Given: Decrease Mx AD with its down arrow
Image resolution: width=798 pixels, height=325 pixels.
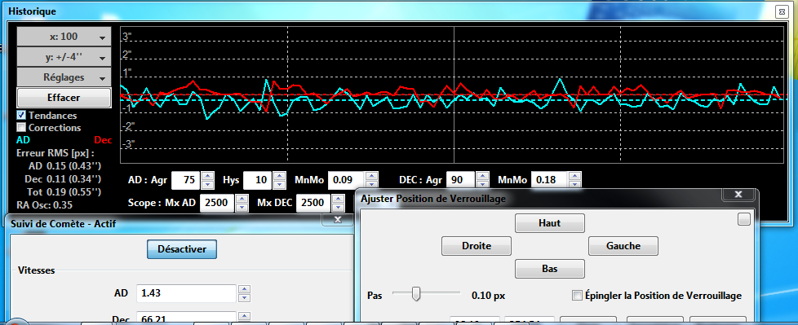Looking at the screenshot, I should tap(242, 207).
